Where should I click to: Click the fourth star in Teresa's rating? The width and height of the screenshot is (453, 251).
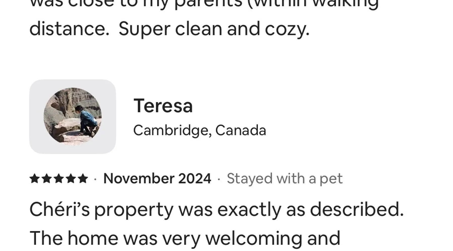71,179
